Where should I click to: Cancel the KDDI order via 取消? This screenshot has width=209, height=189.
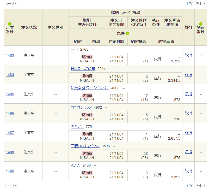click(188, 171)
